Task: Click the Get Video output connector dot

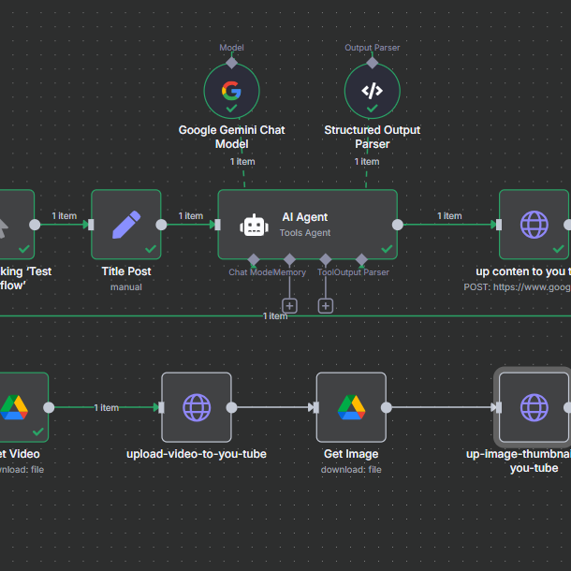Action: pos(49,407)
